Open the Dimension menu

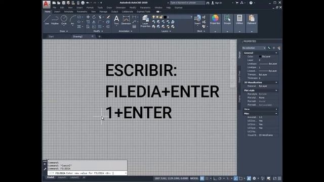(x=120, y=8)
